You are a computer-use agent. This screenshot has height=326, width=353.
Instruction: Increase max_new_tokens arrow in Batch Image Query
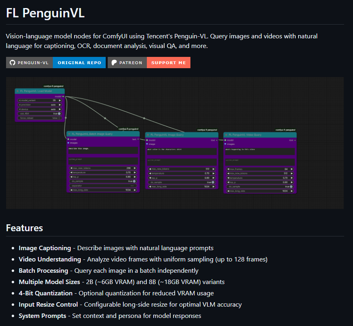pos(135,168)
